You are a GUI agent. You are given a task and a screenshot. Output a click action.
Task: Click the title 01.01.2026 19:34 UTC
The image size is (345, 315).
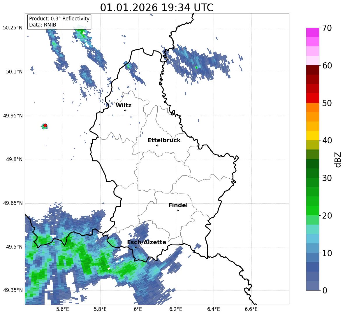(157, 8)
